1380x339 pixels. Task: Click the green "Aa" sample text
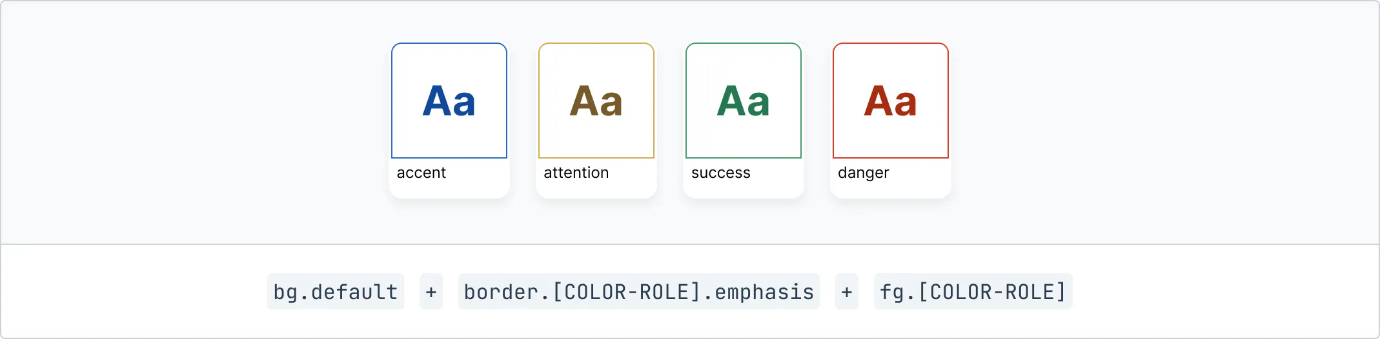click(744, 101)
